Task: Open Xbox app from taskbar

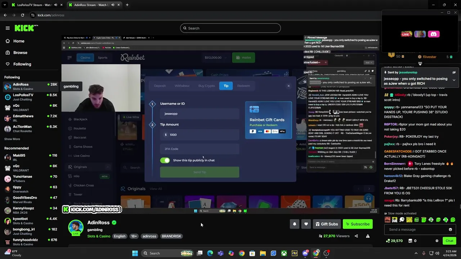Action: point(284,253)
